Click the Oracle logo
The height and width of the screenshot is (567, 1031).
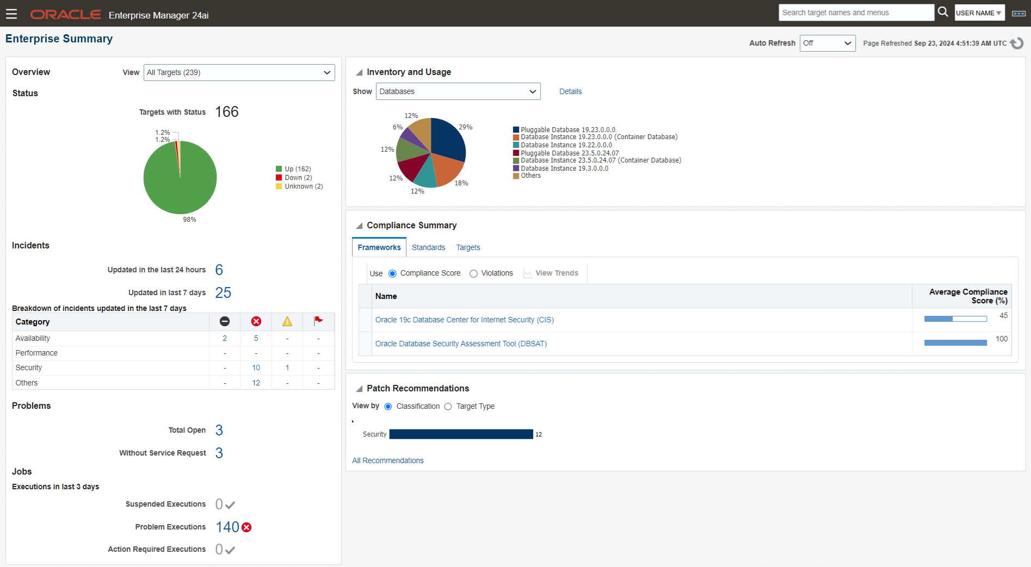(x=66, y=15)
